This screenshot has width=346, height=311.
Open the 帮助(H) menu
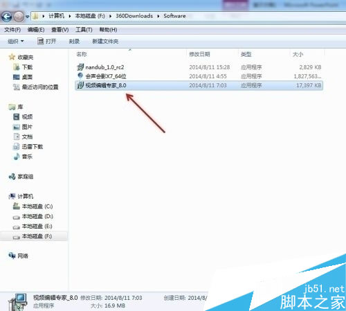[108, 30]
